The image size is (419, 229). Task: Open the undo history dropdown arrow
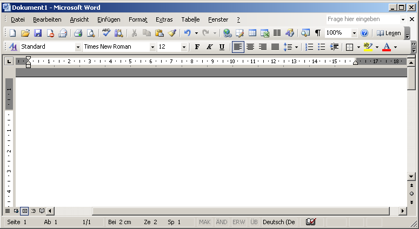pos(196,33)
